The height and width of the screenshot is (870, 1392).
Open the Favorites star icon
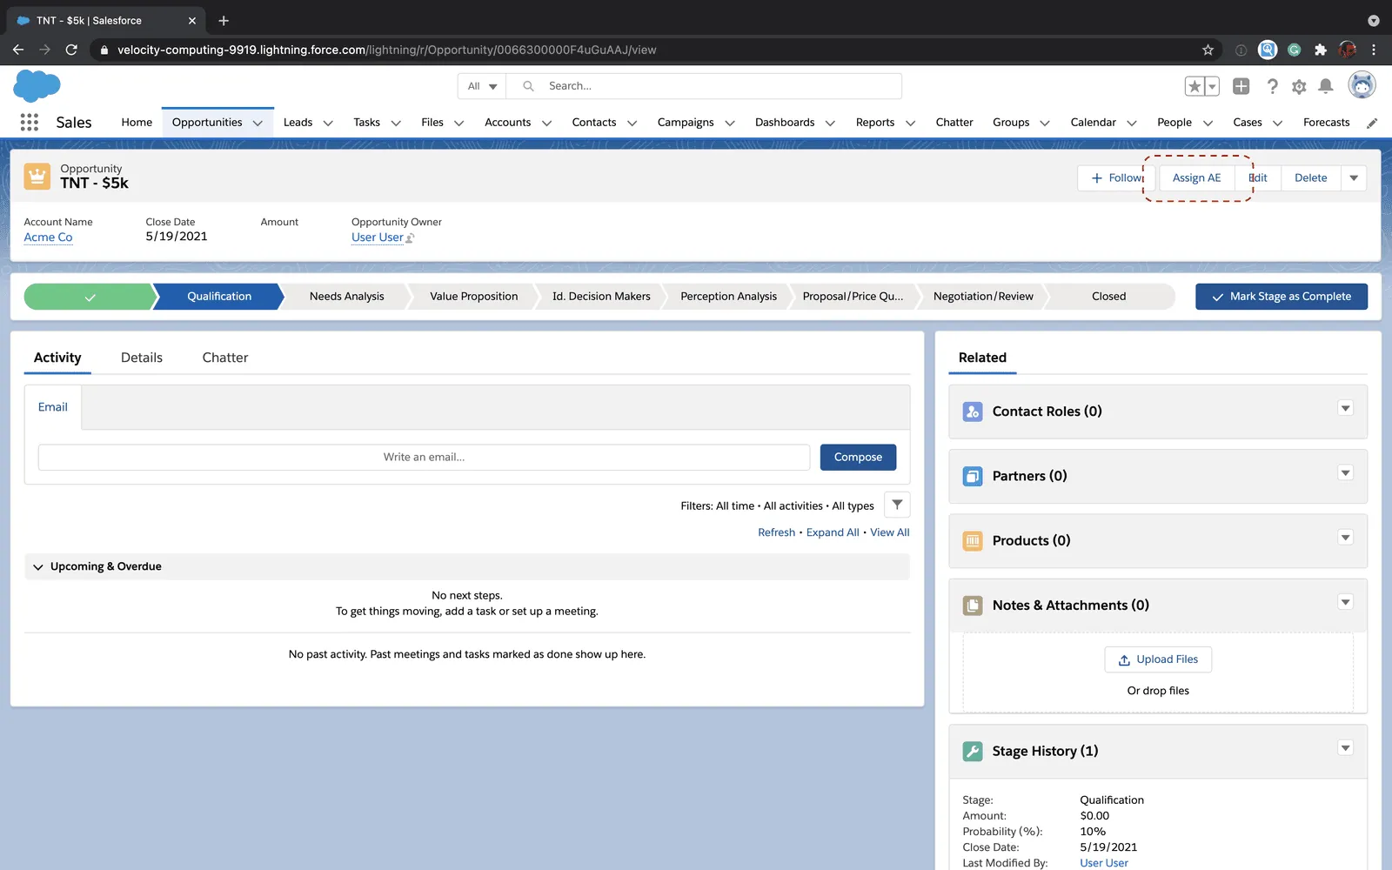click(x=1195, y=86)
